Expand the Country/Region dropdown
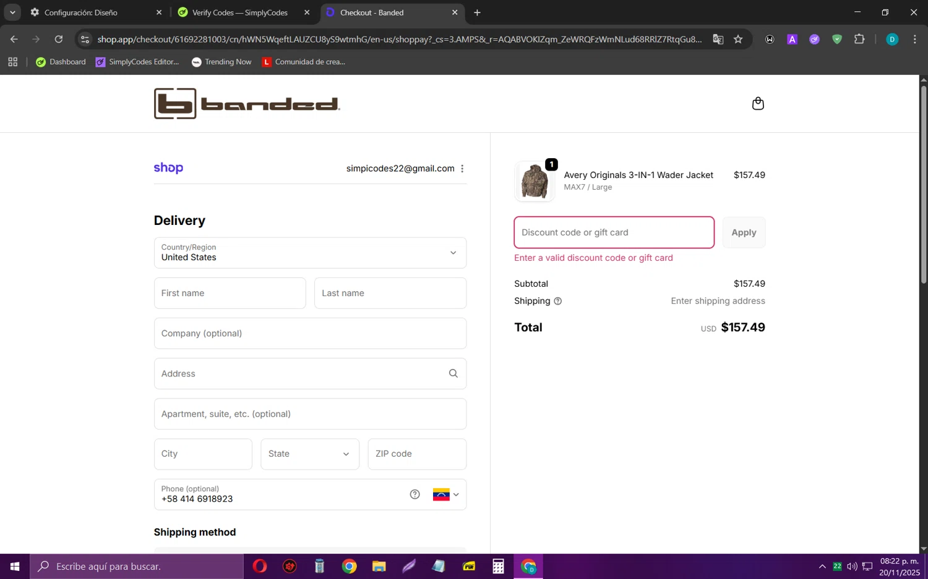The height and width of the screenshot is (579, 928). 310,253
